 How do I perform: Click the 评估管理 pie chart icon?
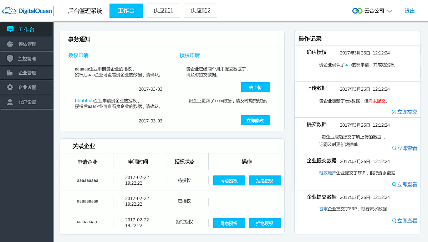click(x=10, y=44)
